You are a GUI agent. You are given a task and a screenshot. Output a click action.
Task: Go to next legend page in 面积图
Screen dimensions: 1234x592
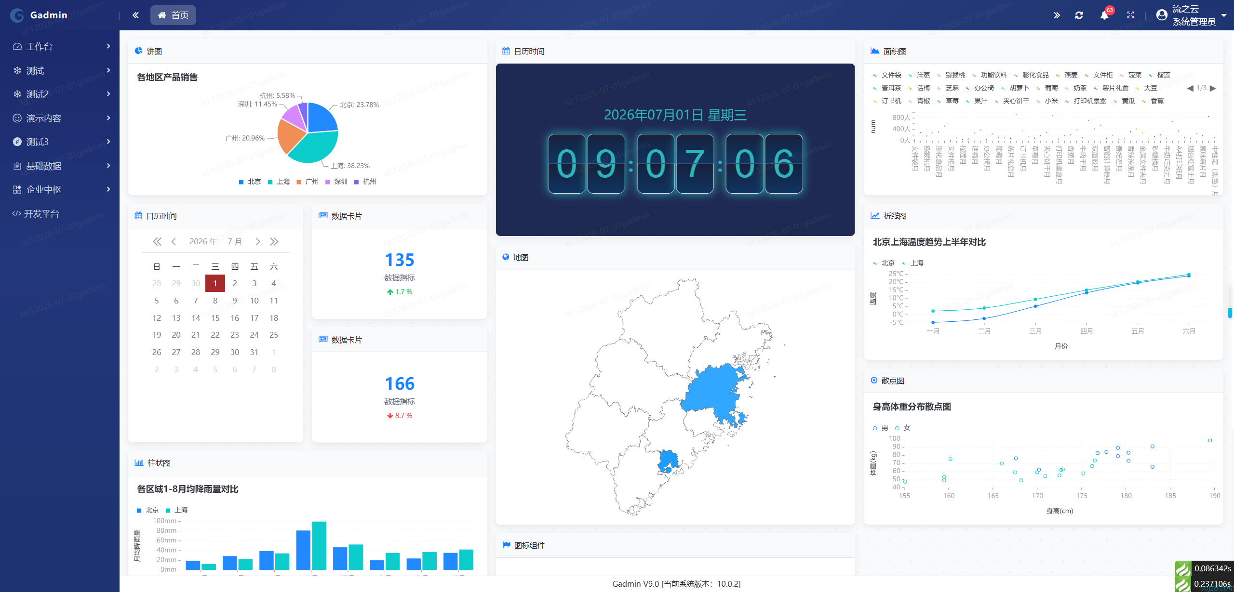pos(1213,88)
